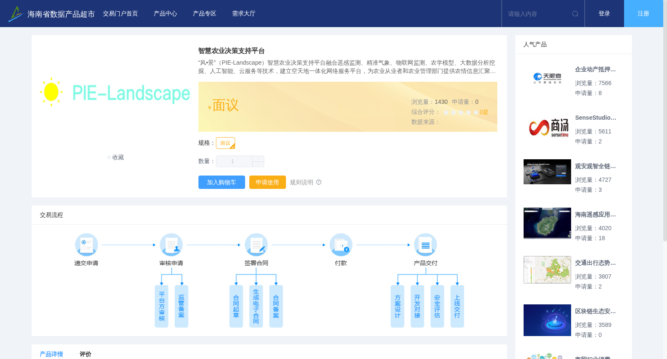Open the 观安观智全链 product thumbnail
667x359 pixels.
point(547,172)
